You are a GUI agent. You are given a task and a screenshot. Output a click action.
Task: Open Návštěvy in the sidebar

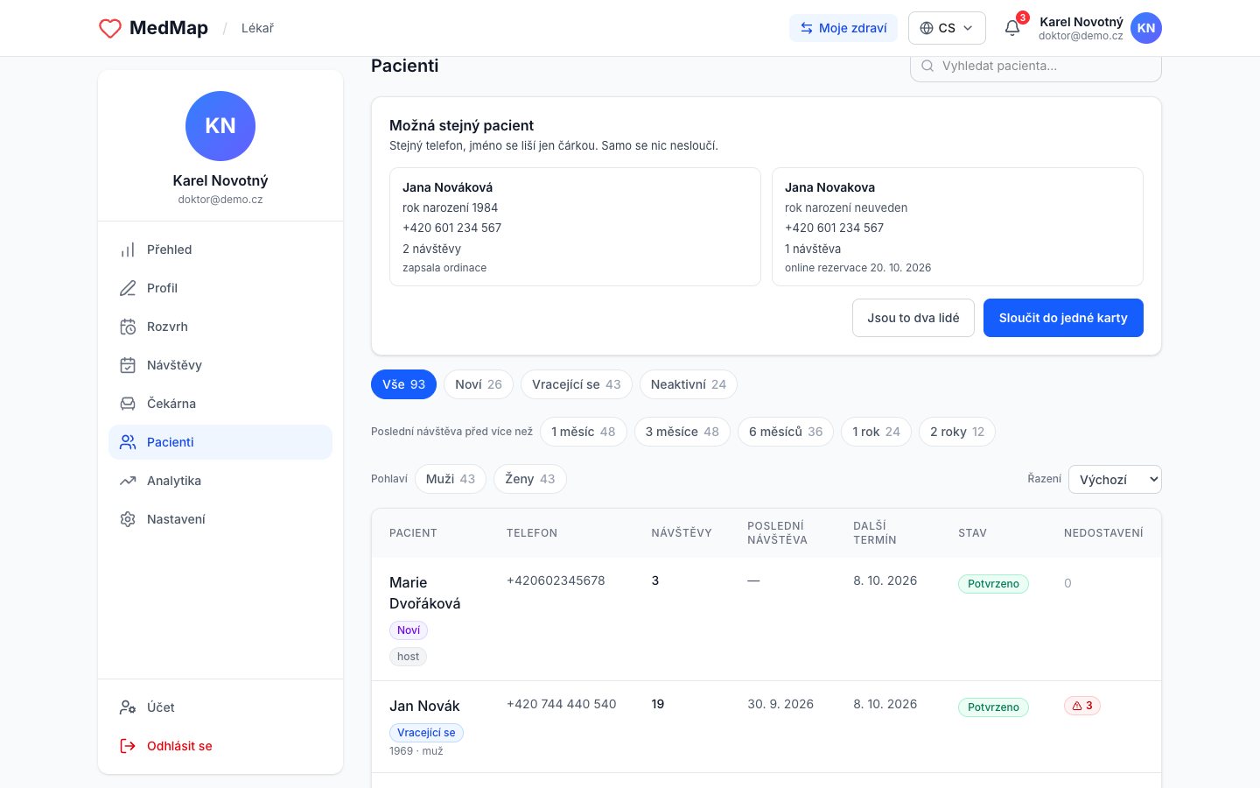pos(220,365)
